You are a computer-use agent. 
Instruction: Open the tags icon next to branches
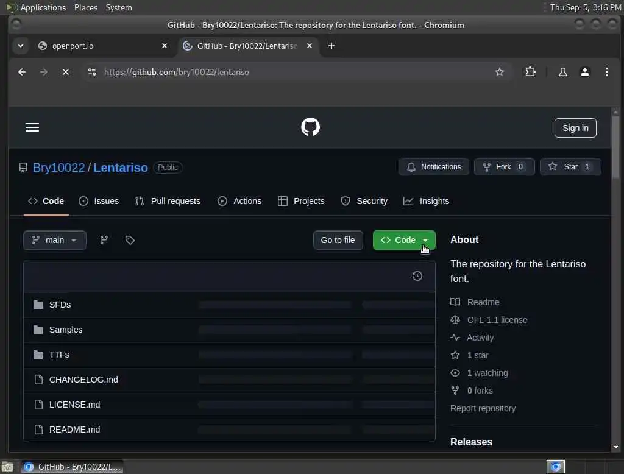point(130,240)
